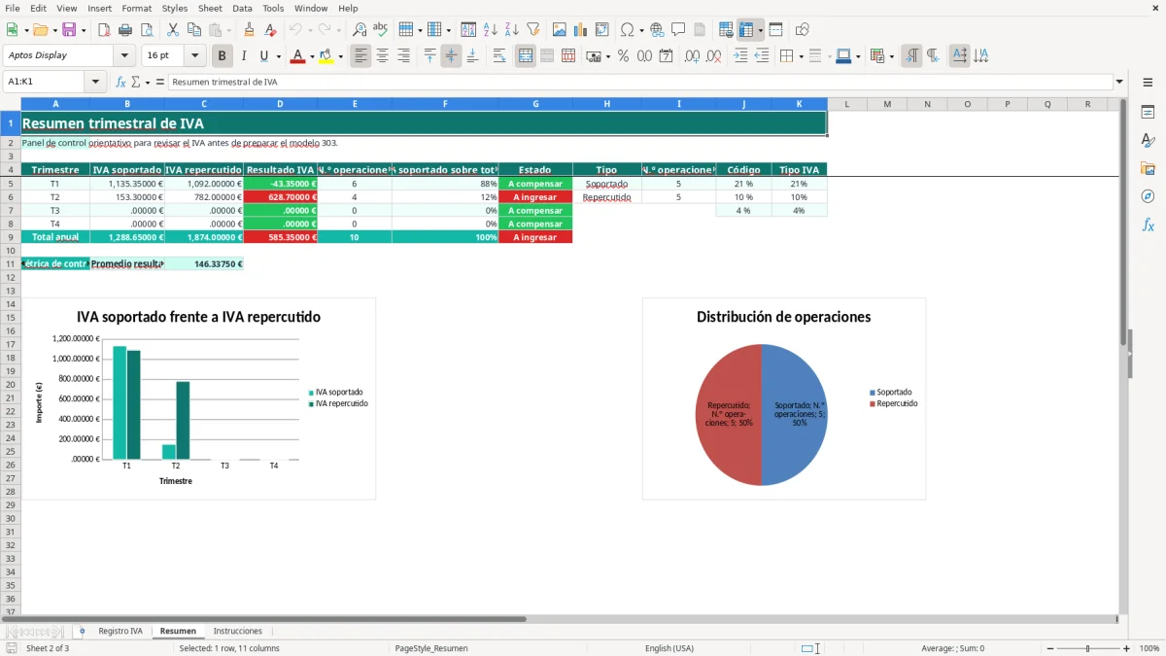Open the Sidebar Gallery icon
The height and width of the screenshot is (656, 1166).
pos(1148,168)
